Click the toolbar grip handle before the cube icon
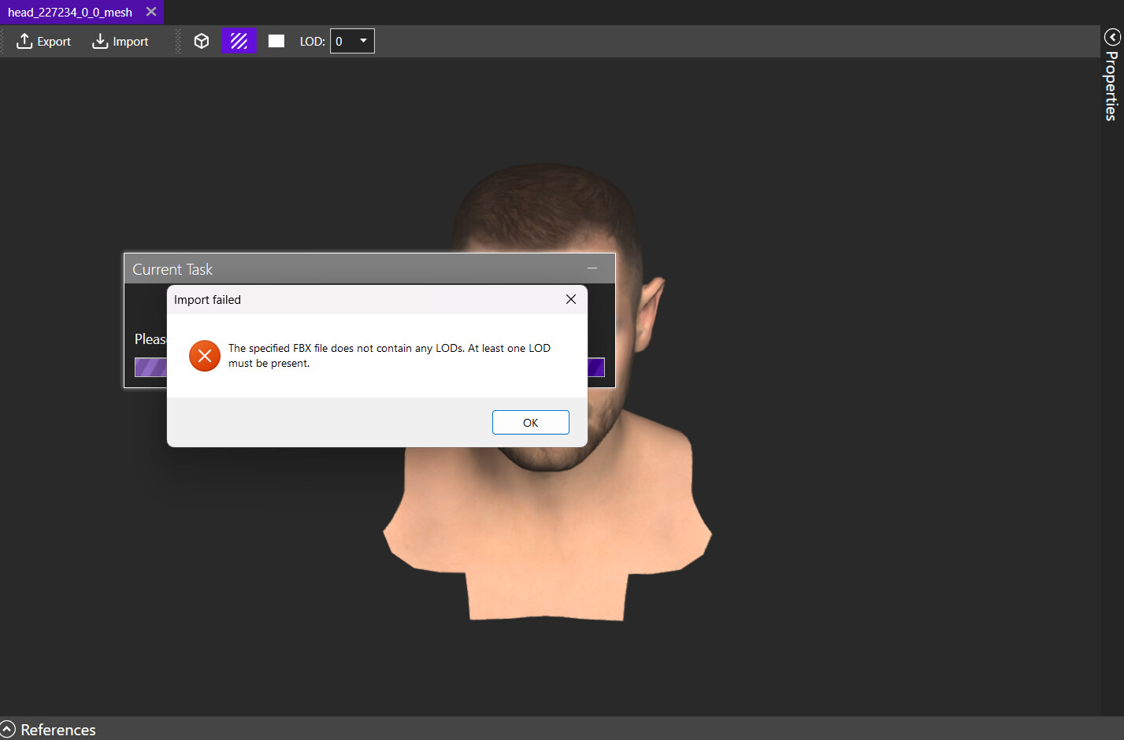 pos(178,42)
